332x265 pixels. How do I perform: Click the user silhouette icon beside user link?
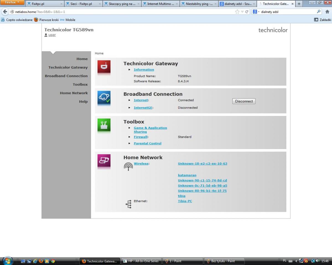click(46, 35)
